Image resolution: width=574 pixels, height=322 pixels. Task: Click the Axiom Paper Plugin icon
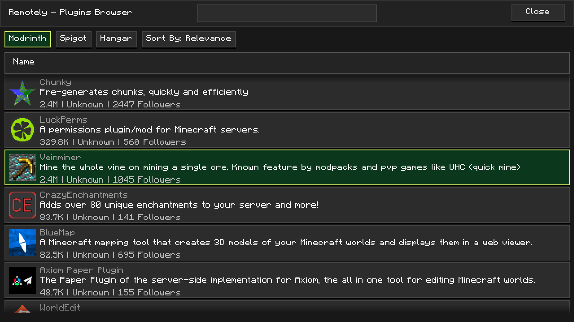click(22, 281)
